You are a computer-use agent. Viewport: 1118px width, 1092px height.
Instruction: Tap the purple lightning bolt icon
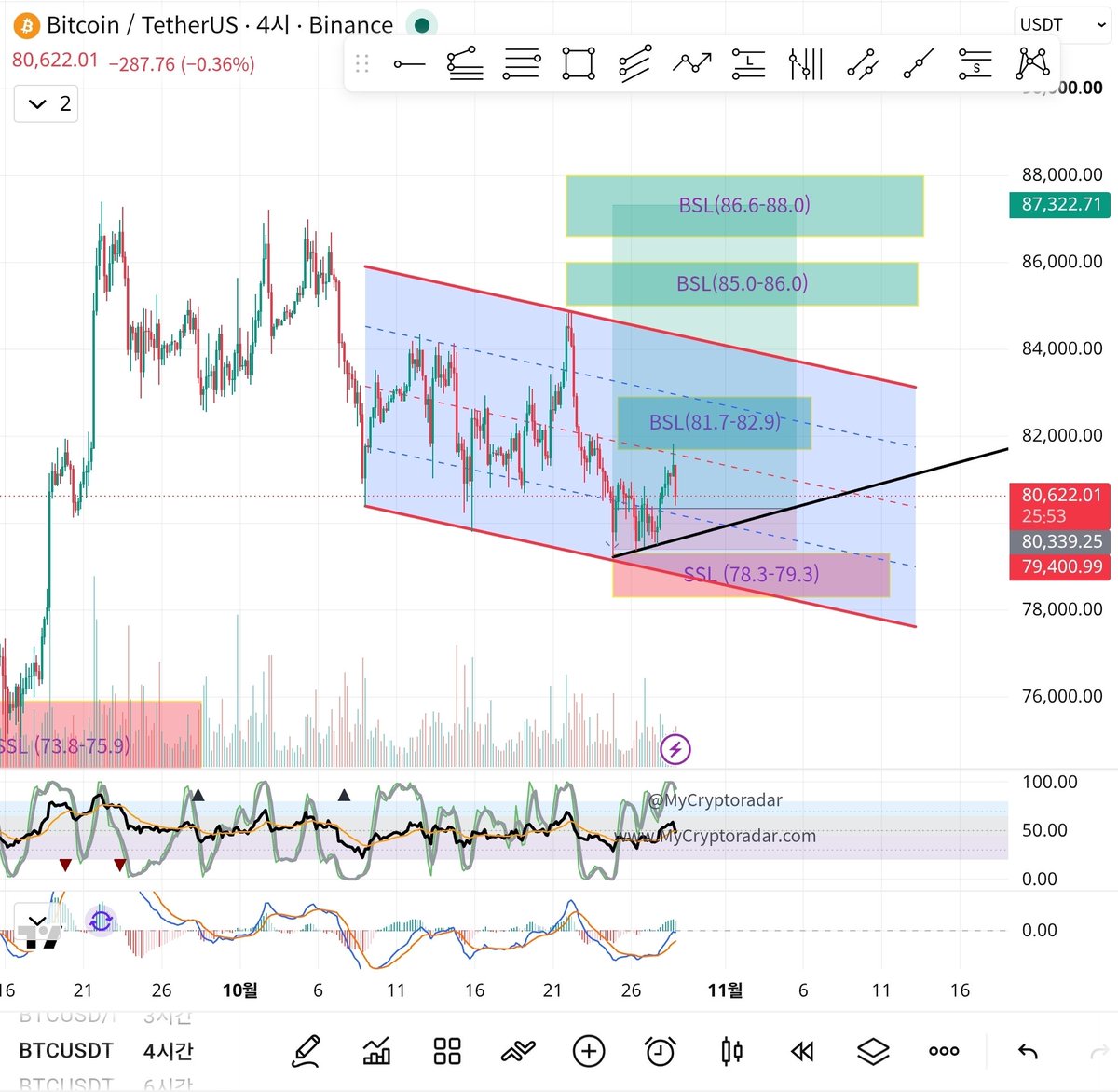coord(675,748)
